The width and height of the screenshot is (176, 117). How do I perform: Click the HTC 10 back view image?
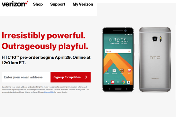[155, 59]
